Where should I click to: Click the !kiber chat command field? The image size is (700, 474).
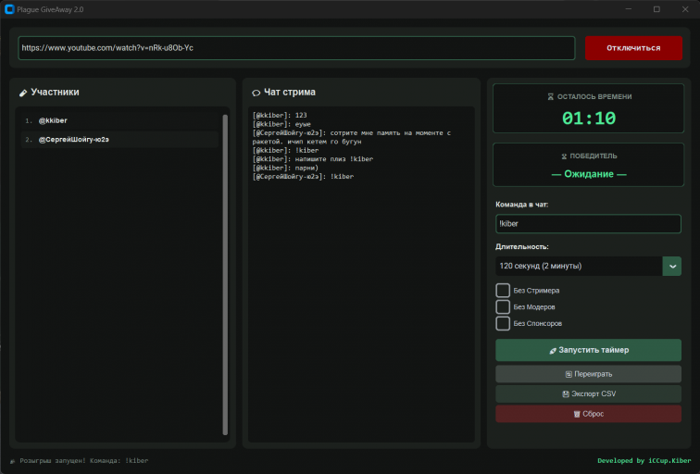tap(588, 224)
